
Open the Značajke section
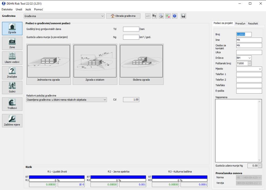tap(12, 73)
